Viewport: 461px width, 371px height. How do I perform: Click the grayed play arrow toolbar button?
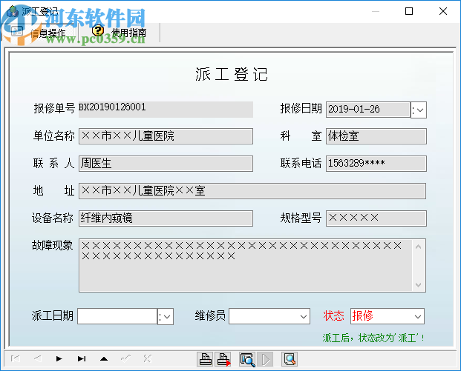point(265,359)
